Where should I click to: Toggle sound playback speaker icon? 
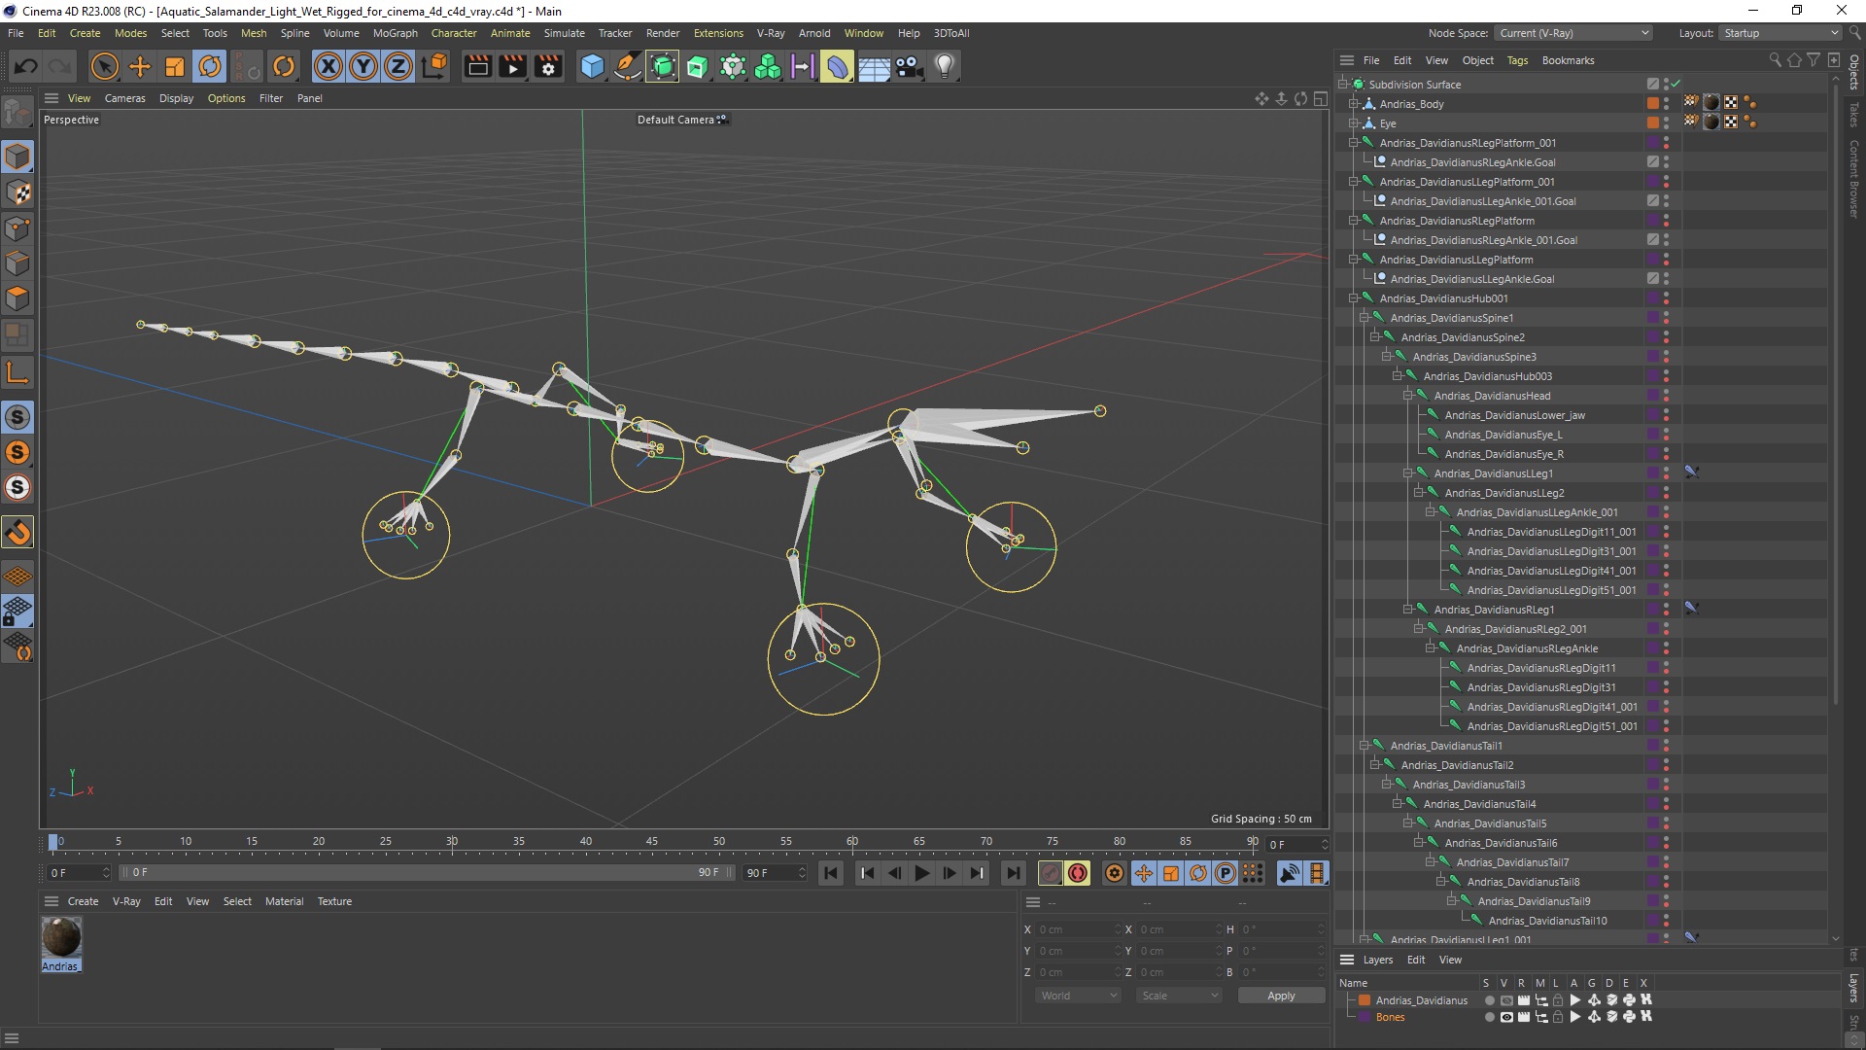(1289, 873)
